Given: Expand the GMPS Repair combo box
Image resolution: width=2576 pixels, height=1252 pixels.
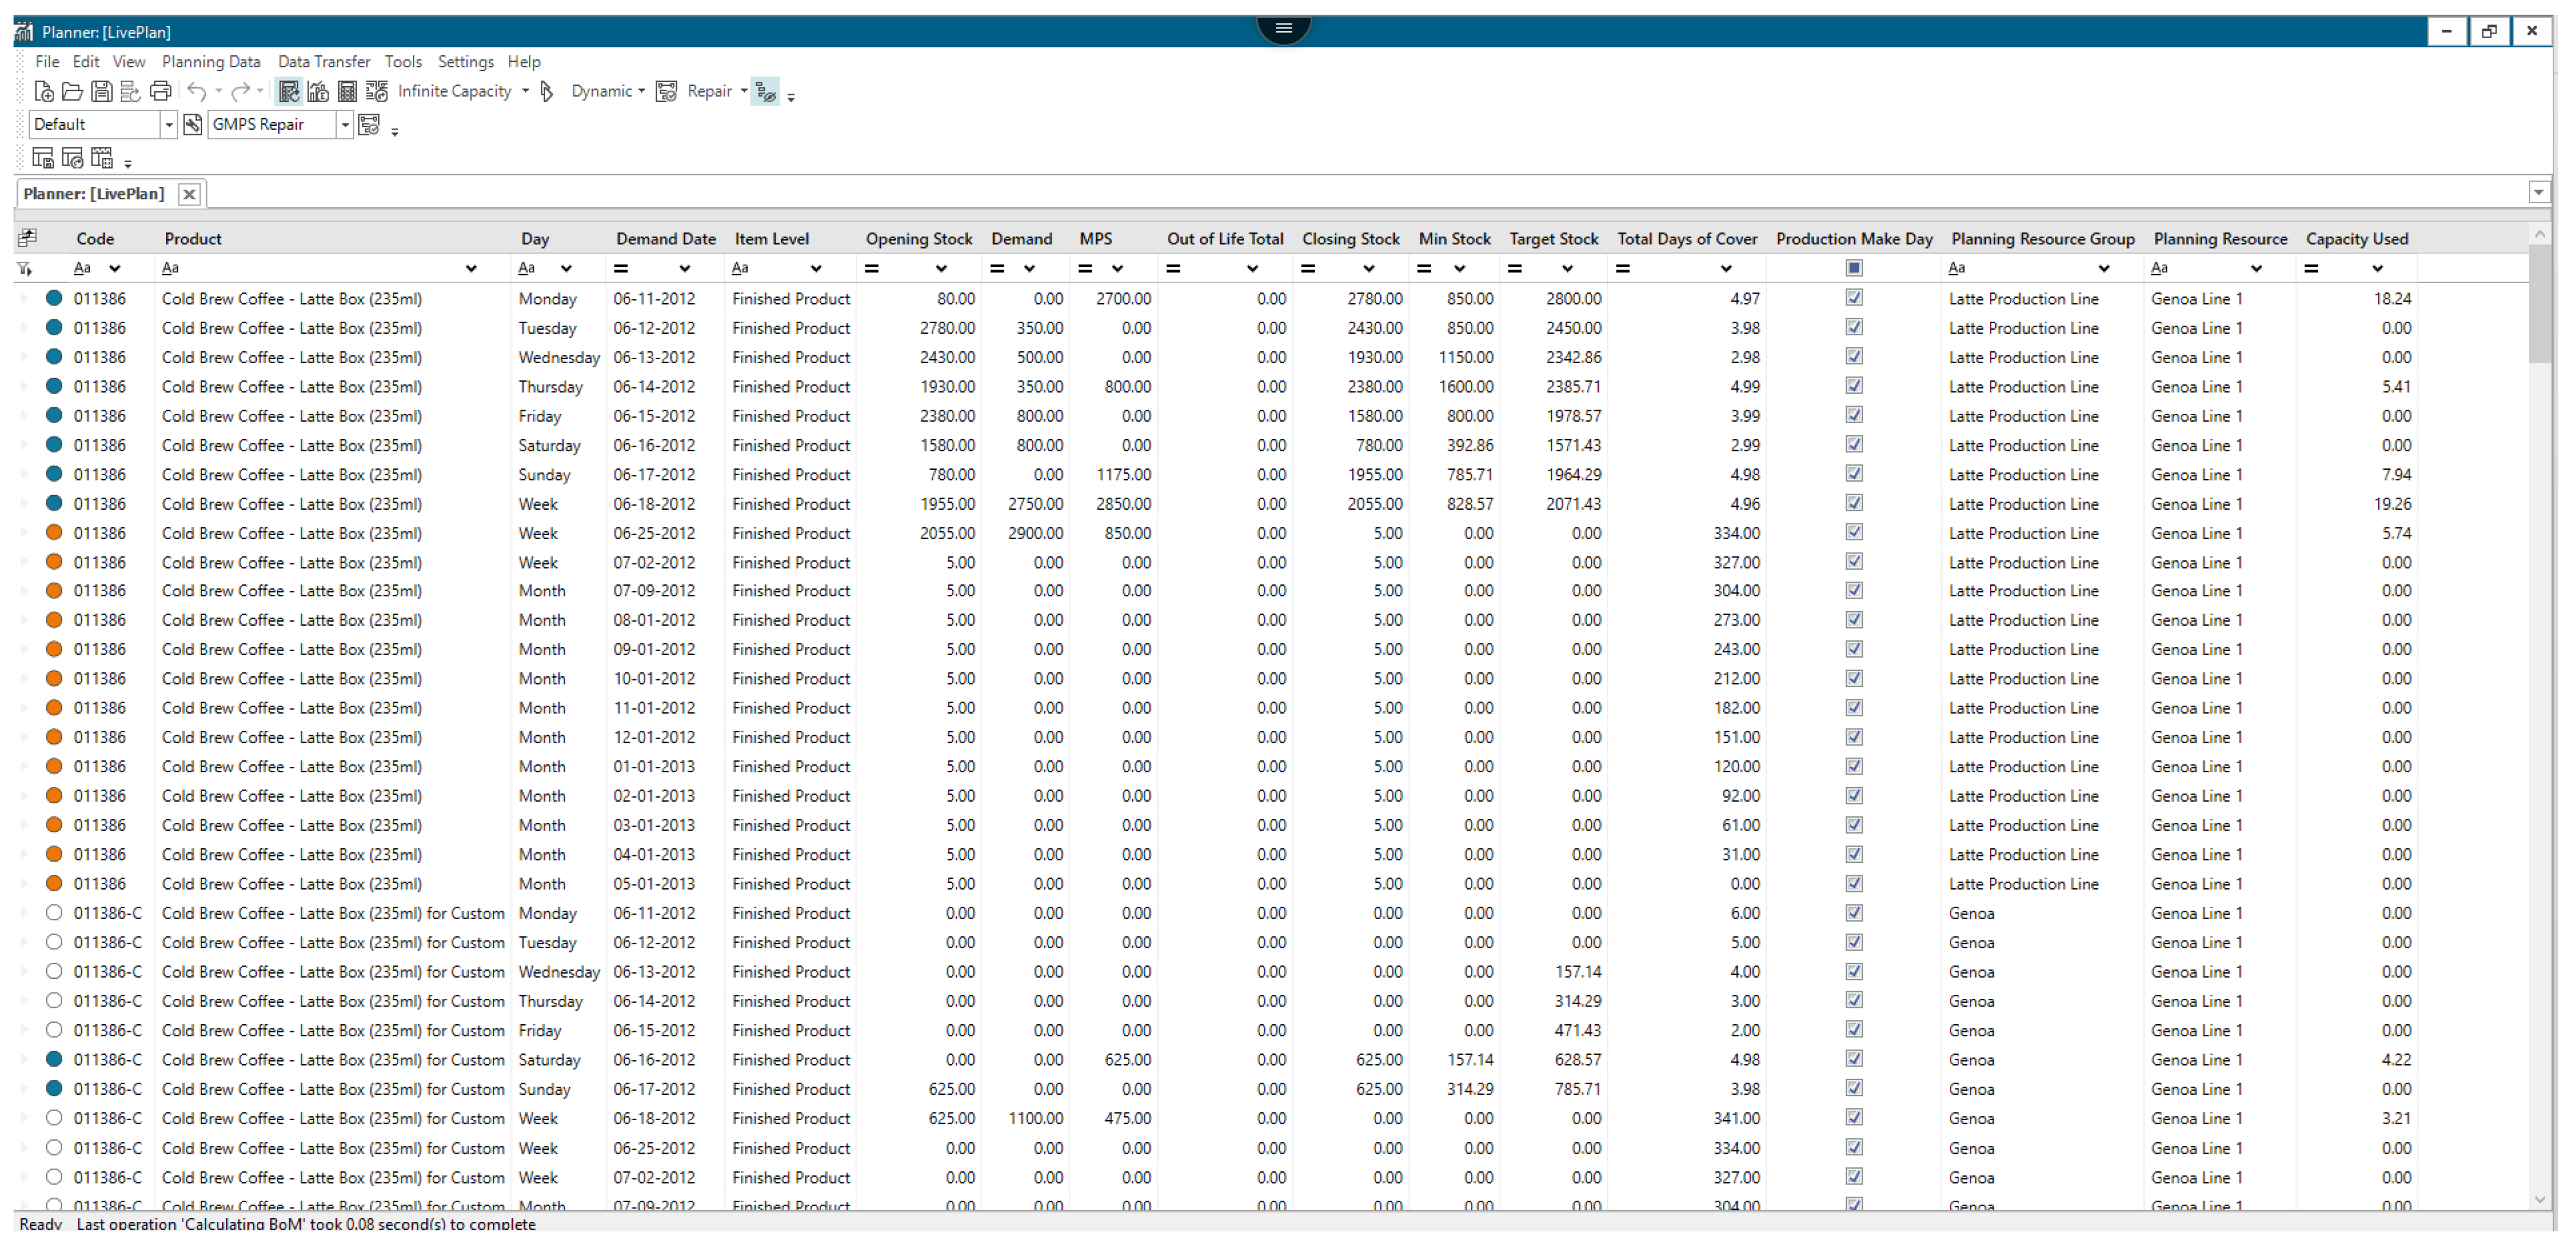Looking at the screenshot, I should [344, 125].
